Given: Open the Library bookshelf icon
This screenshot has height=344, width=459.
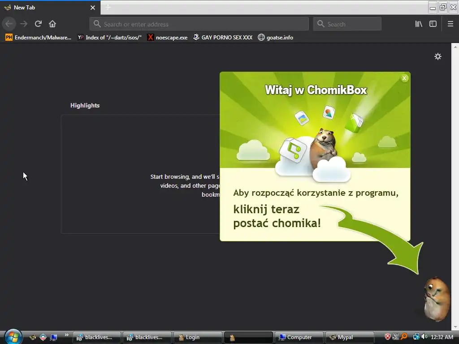Looking at the screenshot, I should [x=419, y=24].
